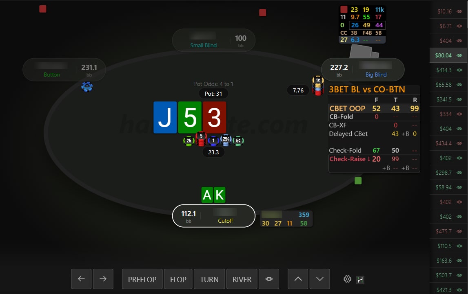468x294 pixels.
Task: Open the settings gear icon
Action: tap(347, 279)
